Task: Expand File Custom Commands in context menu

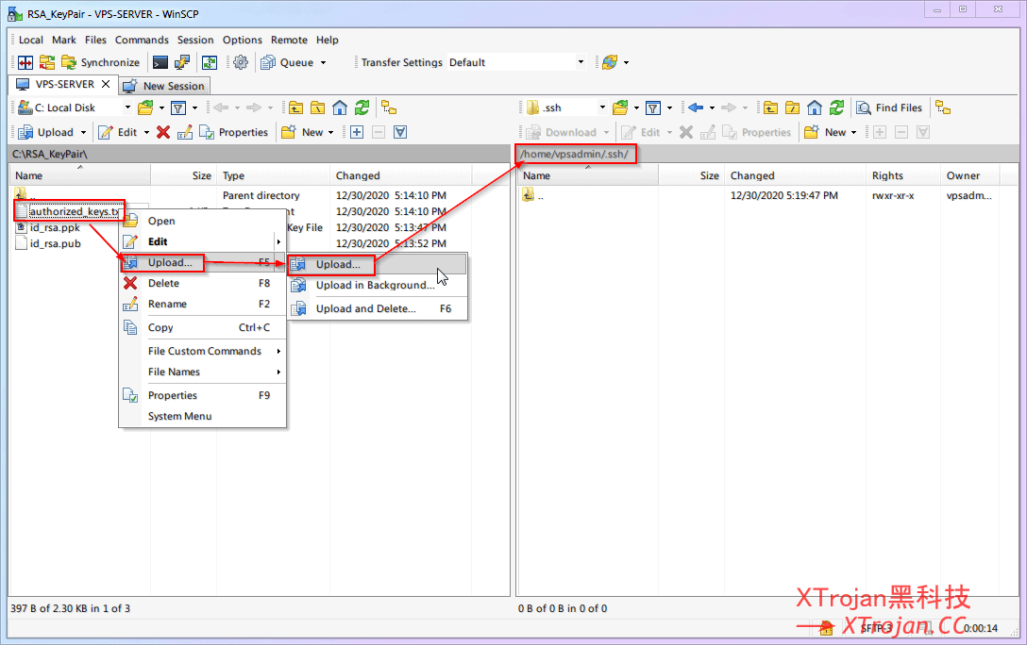Action: point(202,352)
